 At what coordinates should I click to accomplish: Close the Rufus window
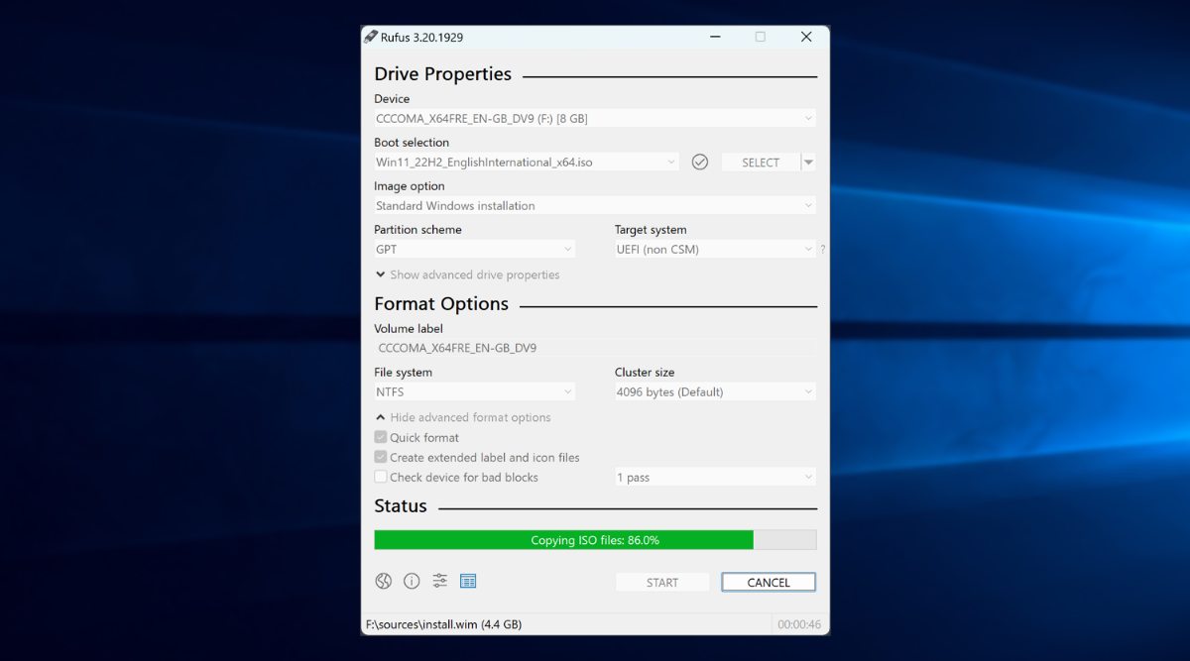[806, 37]
